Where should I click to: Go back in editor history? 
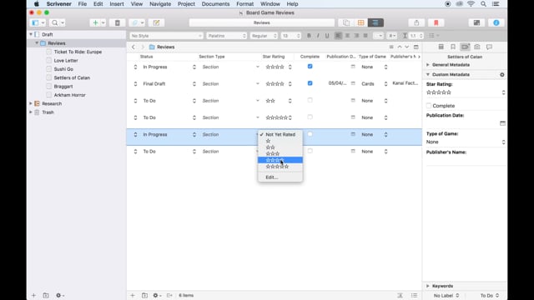click(133, 47)
